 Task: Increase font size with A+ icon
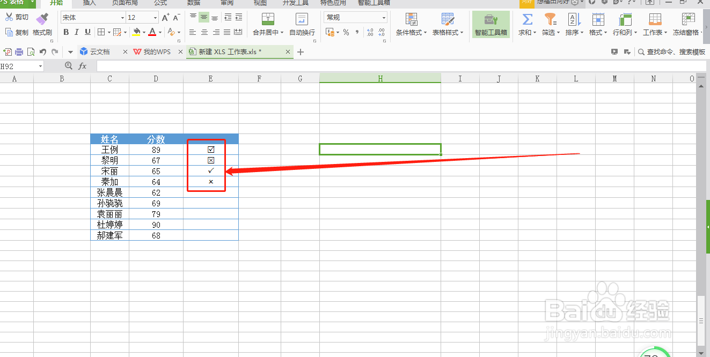tap(165, 18)
